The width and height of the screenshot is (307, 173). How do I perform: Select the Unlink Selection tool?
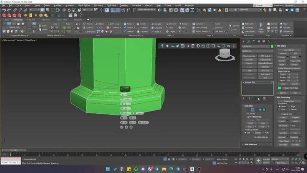pos(20,10)
